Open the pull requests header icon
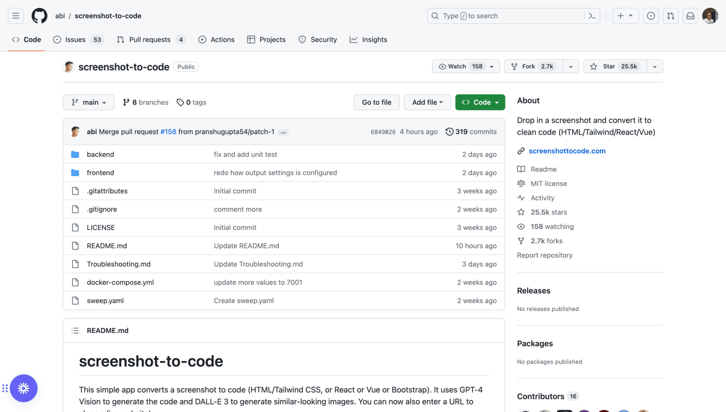 click(670, 16)
